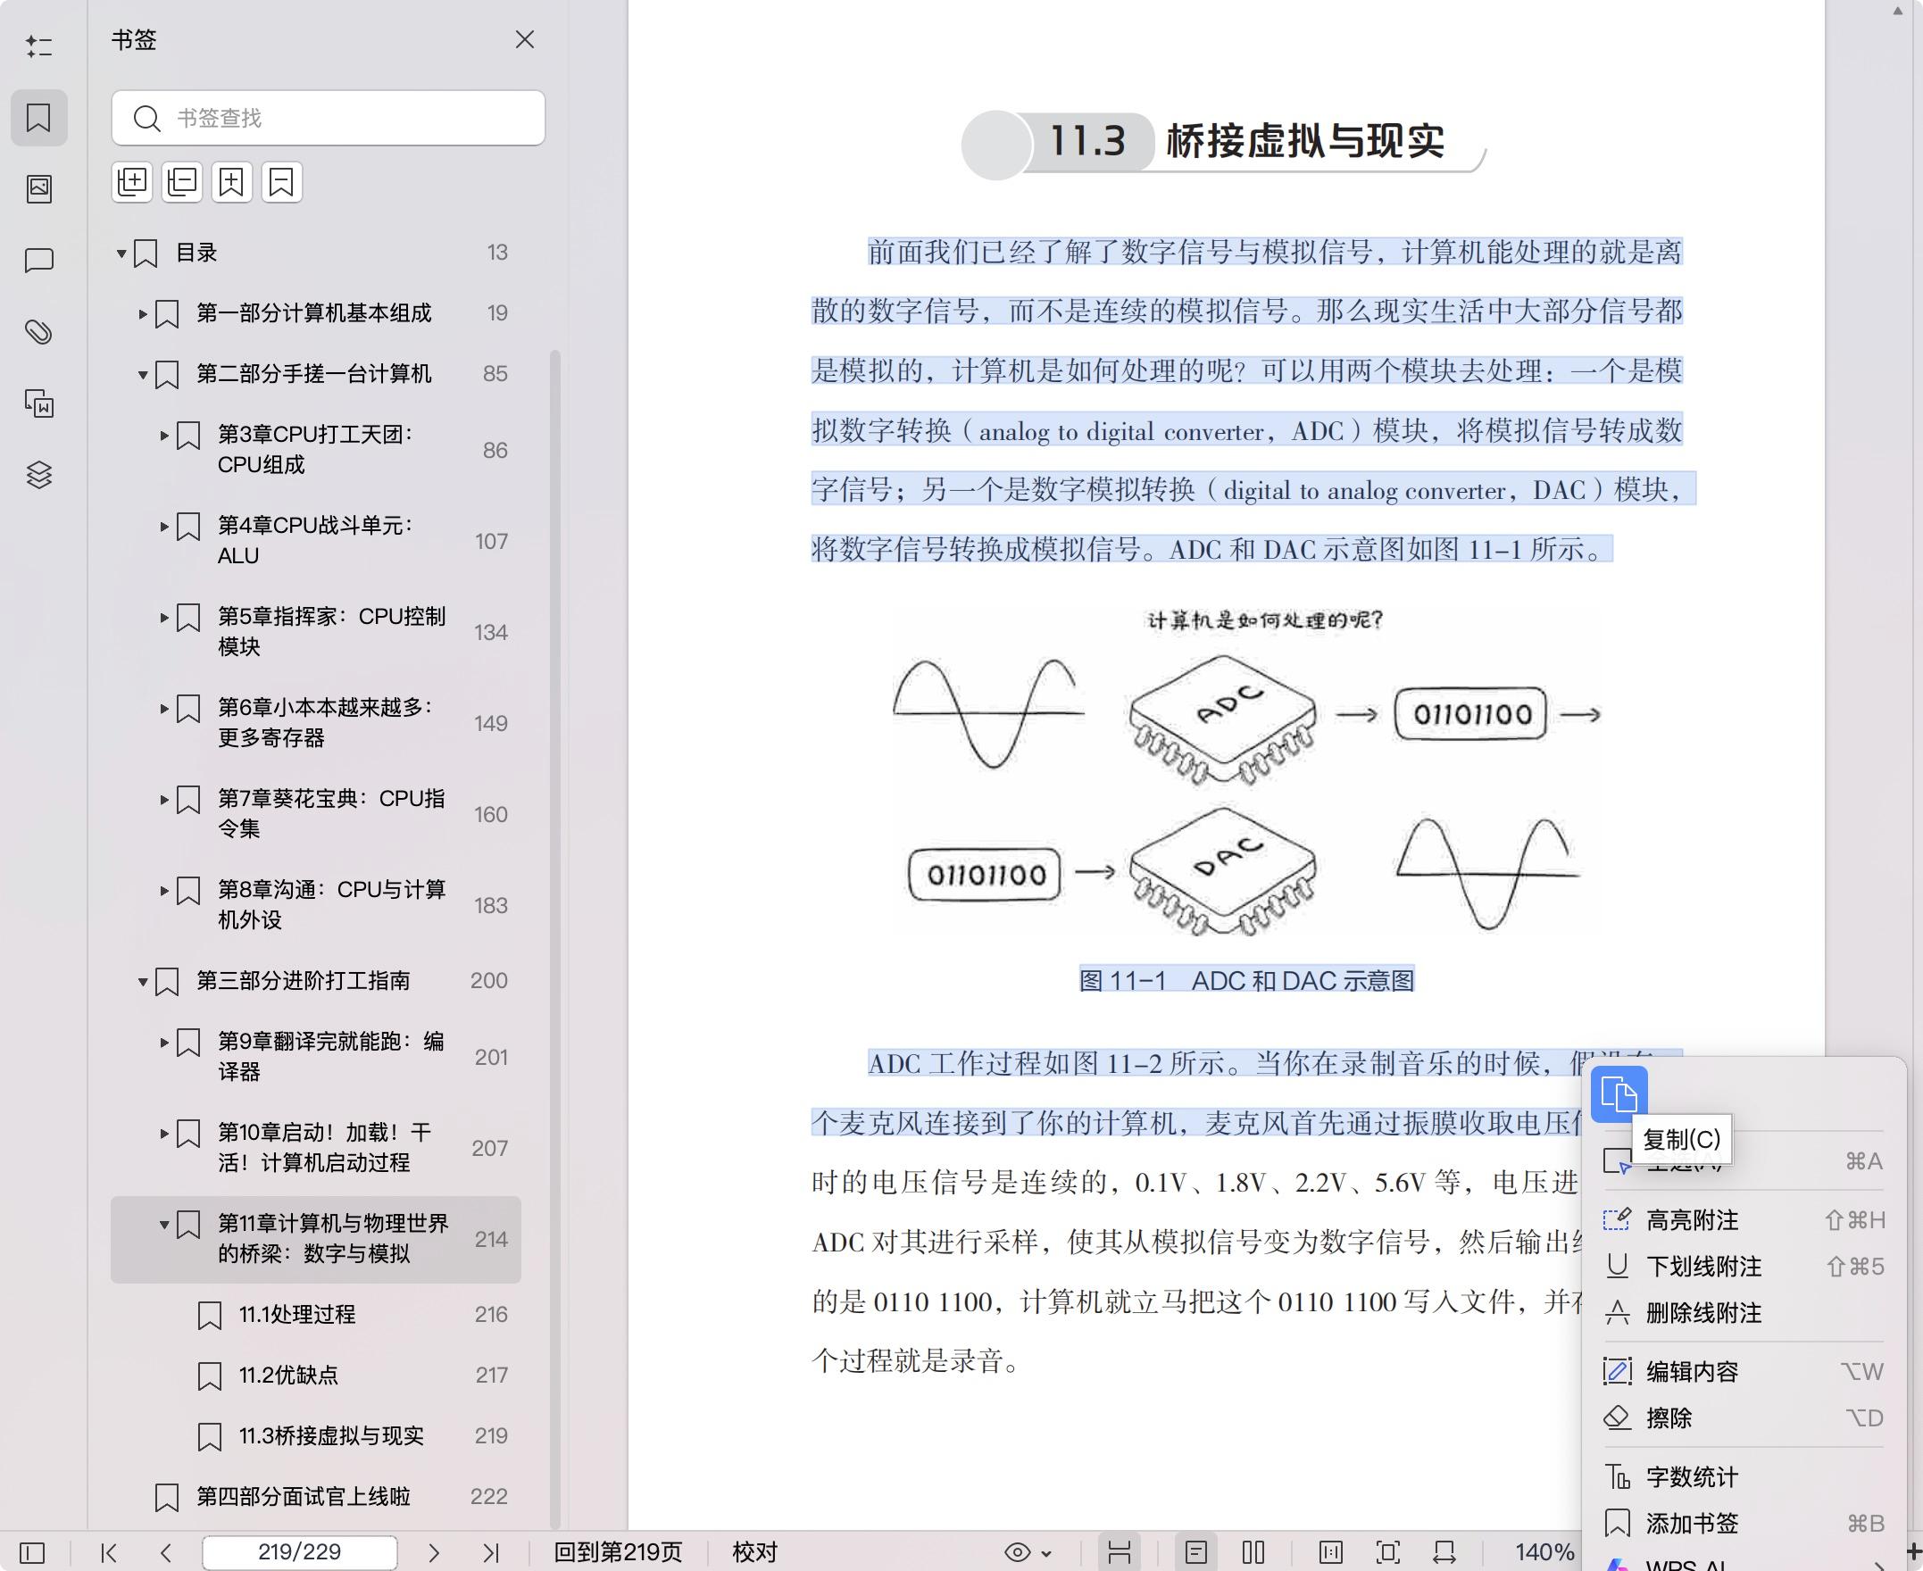Click the copy icon in context menu

tap(1619, 1094)
